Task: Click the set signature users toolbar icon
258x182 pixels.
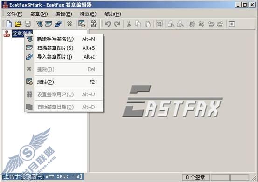Action: click(x=94, y=24)
